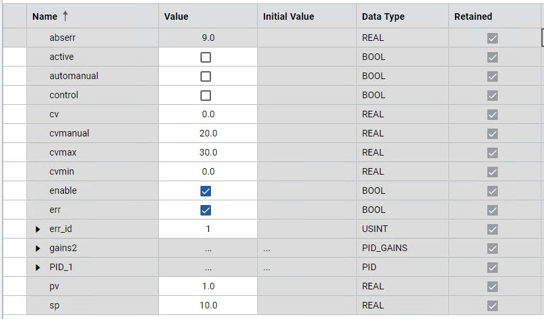The width and height of the screenshot is (544, 319).
Task: Click the Retained column header
Action: (x=473, y=16)
